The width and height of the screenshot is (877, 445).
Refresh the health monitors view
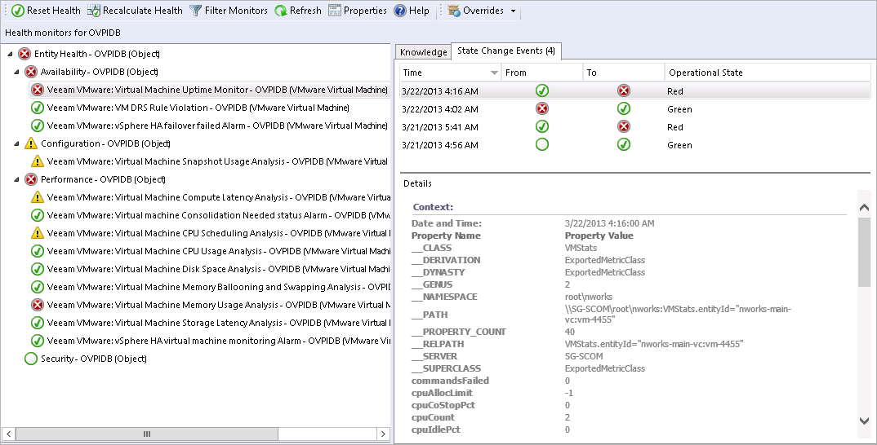tap(298, 11)
